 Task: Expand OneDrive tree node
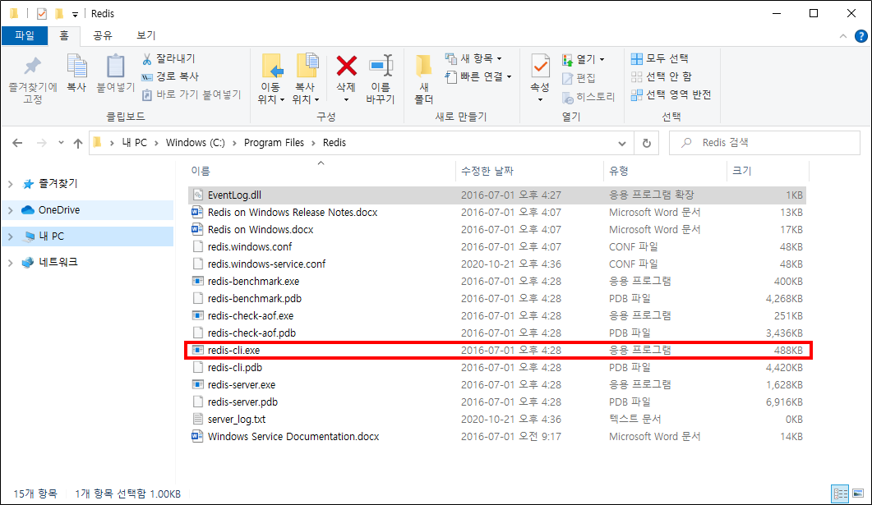click(x=11, y=210)
